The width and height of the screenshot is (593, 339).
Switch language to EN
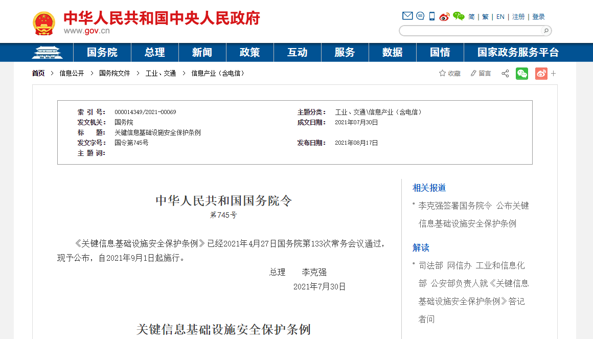click(x=500, y=17)
